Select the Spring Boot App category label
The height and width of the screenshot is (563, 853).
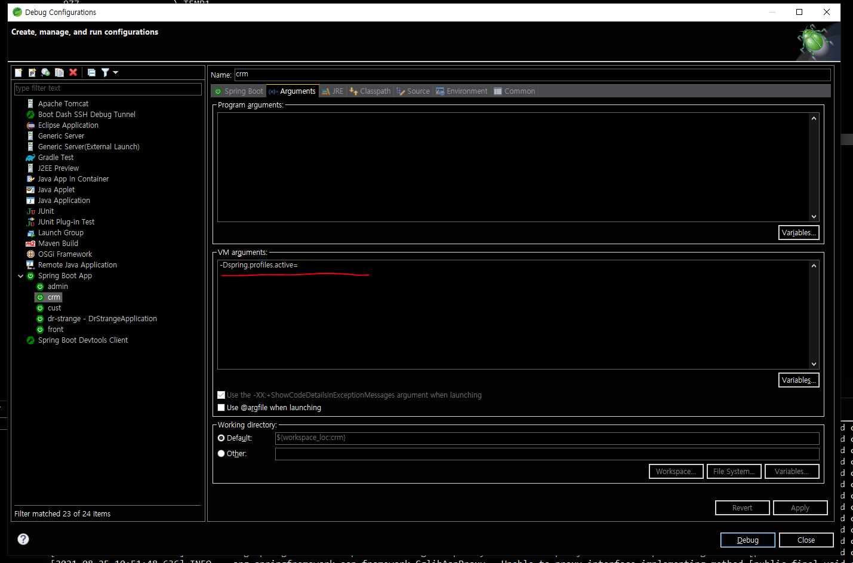click(64, 276)
